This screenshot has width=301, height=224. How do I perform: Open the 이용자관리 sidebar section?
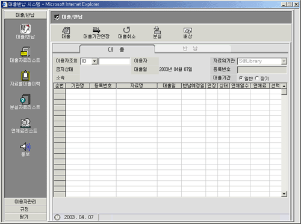tap(25, 201)
